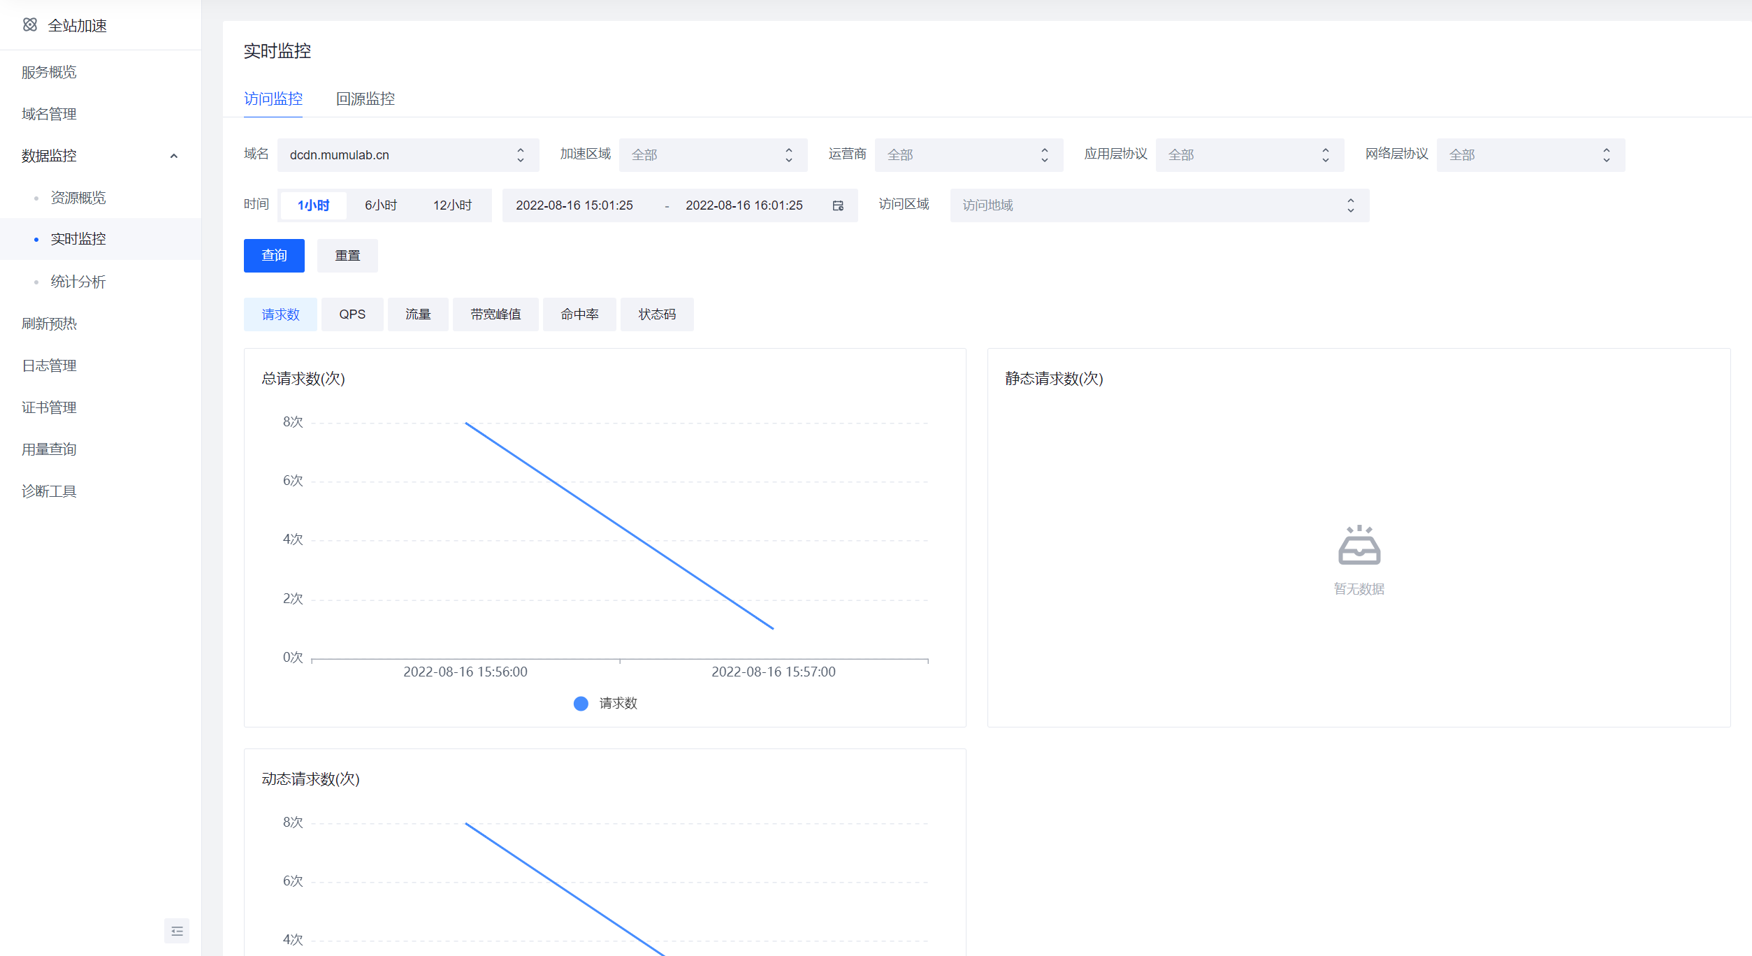Viewport: 1752px width, 956px height.
Task: Click the start time 2022-08-16 15:01:25 field
Action: coord(574,205)
